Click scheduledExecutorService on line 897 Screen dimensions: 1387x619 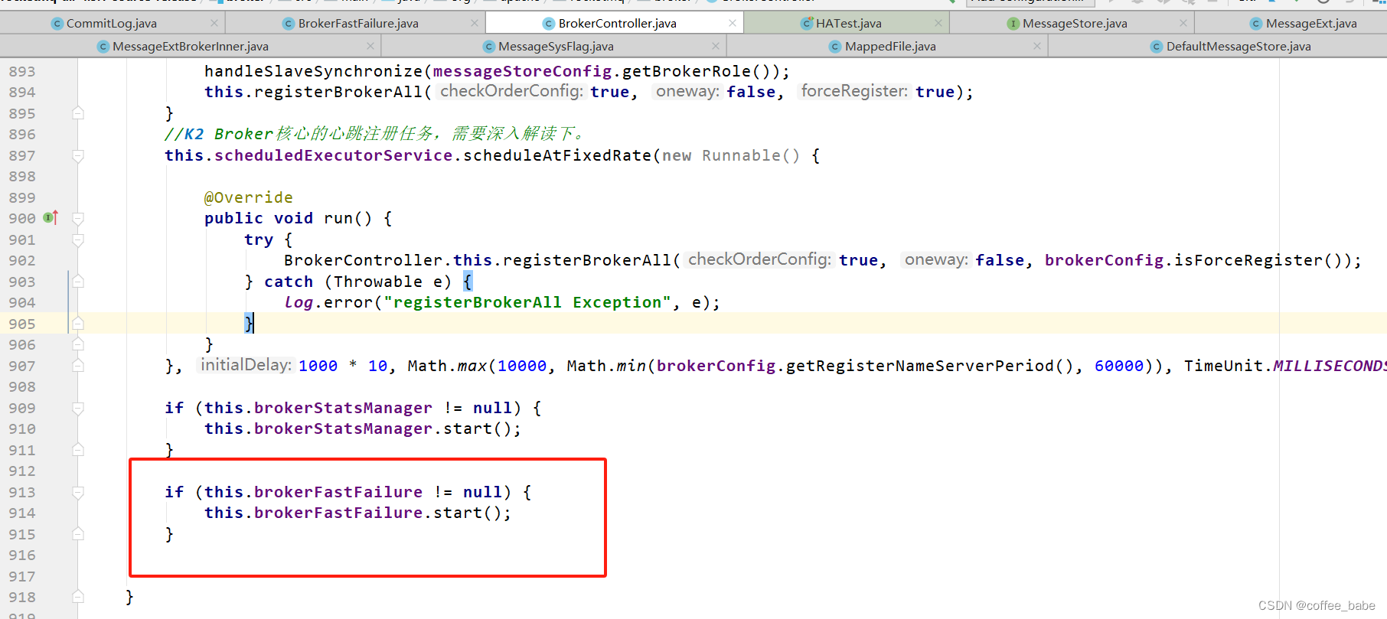point(333,155)
